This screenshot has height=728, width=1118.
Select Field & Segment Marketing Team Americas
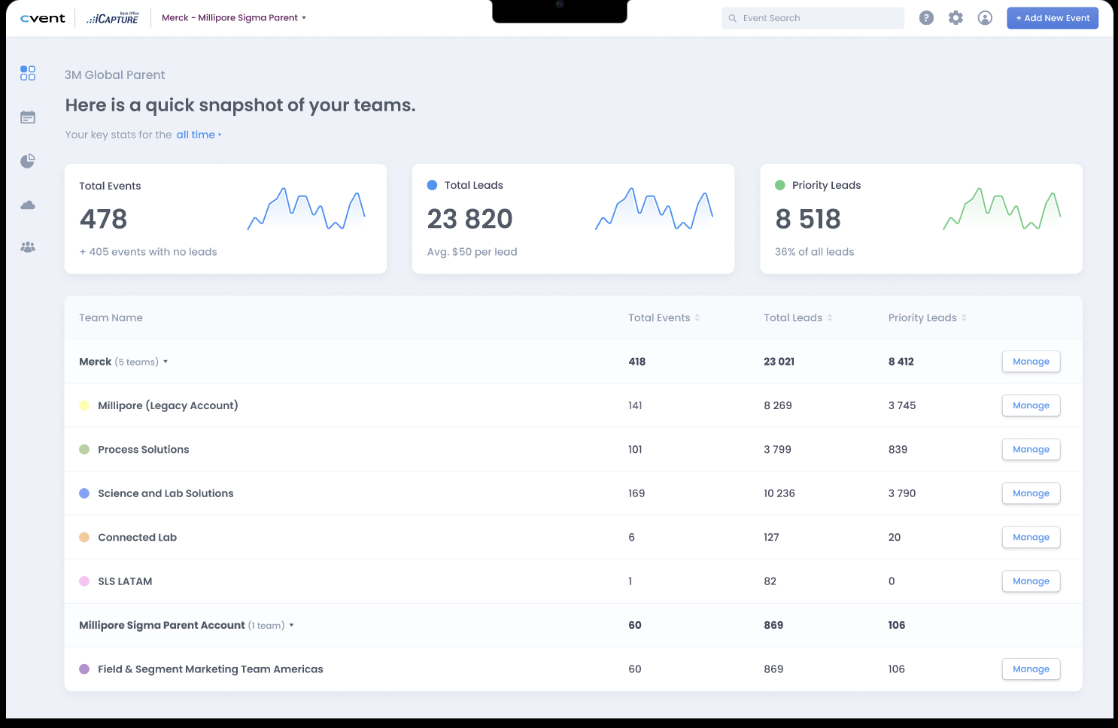pos(211,669)
